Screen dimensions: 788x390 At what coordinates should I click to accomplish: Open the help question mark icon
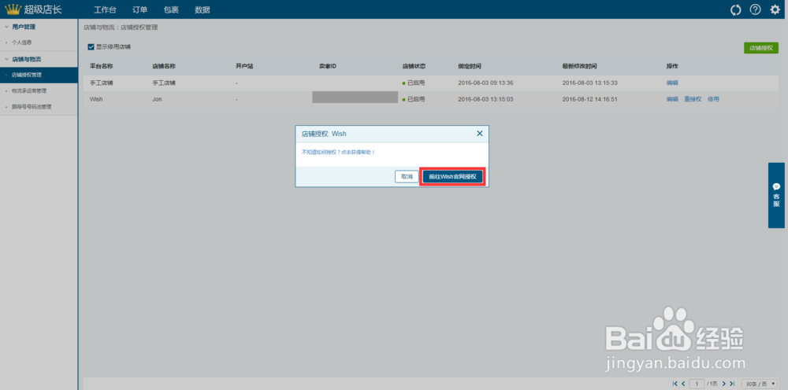pyautogui.click(x=756, y=9)
